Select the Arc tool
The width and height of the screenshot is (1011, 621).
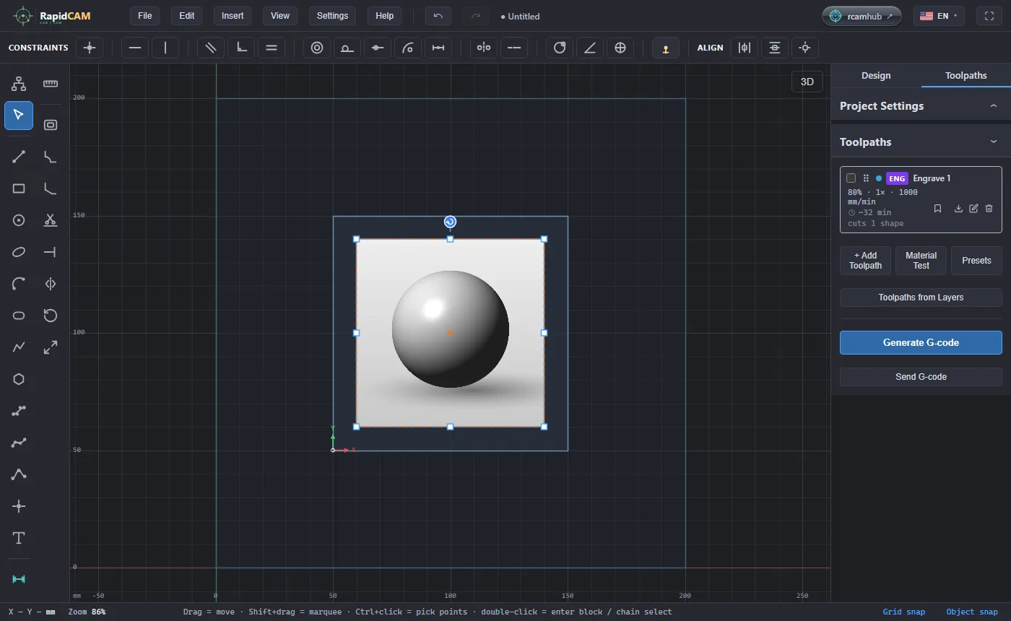point(19,284)
